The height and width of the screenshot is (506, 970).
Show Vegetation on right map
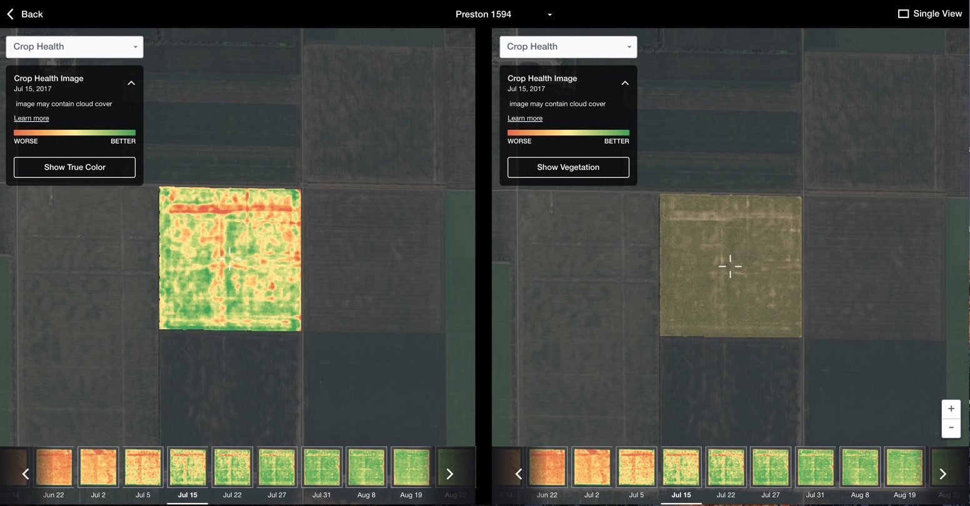568,167
